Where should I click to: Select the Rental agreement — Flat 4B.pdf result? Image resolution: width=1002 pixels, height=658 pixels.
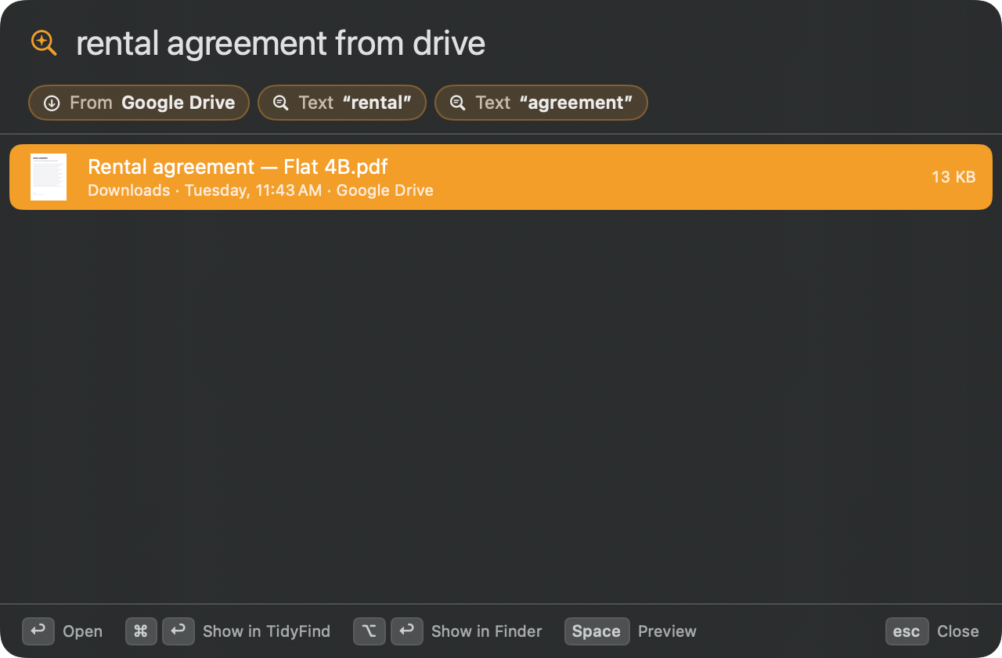(x=501, y=177)
